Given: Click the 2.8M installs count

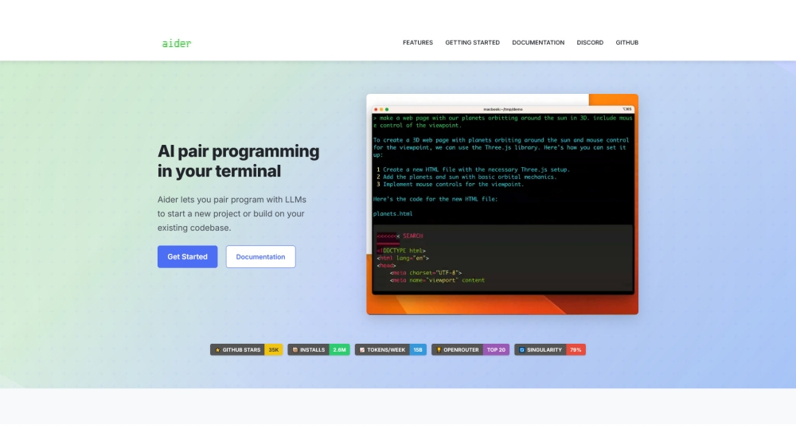Looking at the screenshot, I should pyautogui.click(x=339, y=349).
